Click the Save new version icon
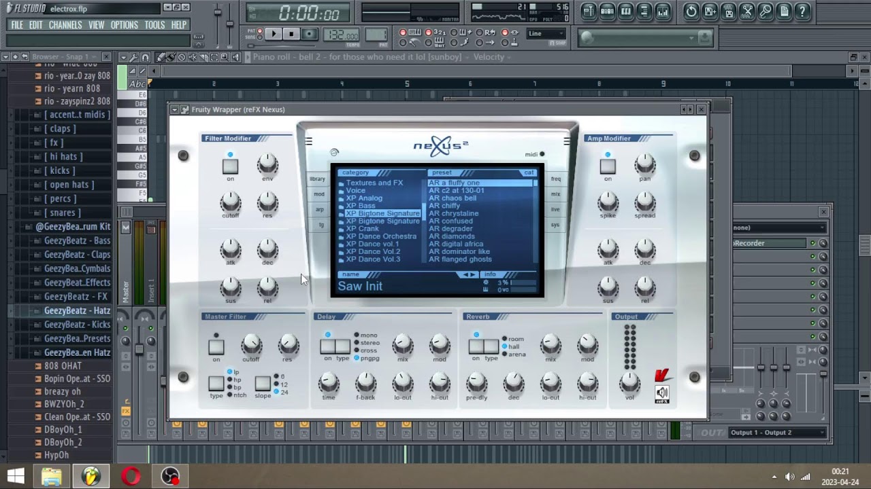Viewport: 871px width, 489px height. pyautogui.click(x=710, y=11)
